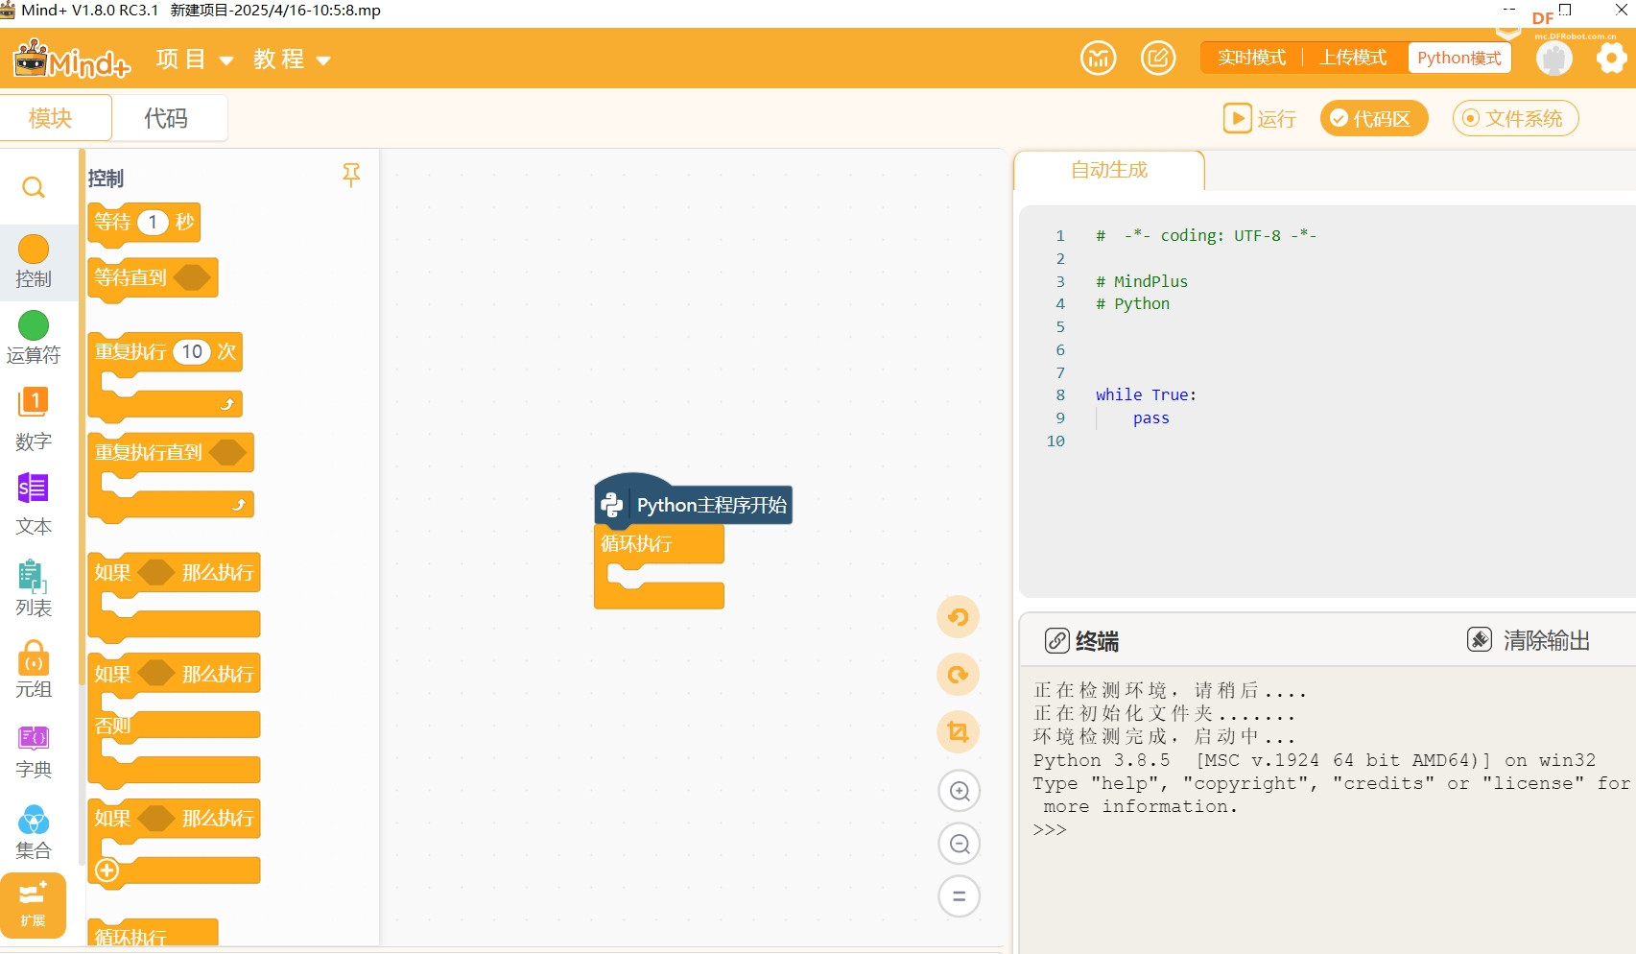Image resolution: width=1636 pixels, height=954 pixels.
Task: Click the 'pass' code line
Action: tap(1150, 418)
